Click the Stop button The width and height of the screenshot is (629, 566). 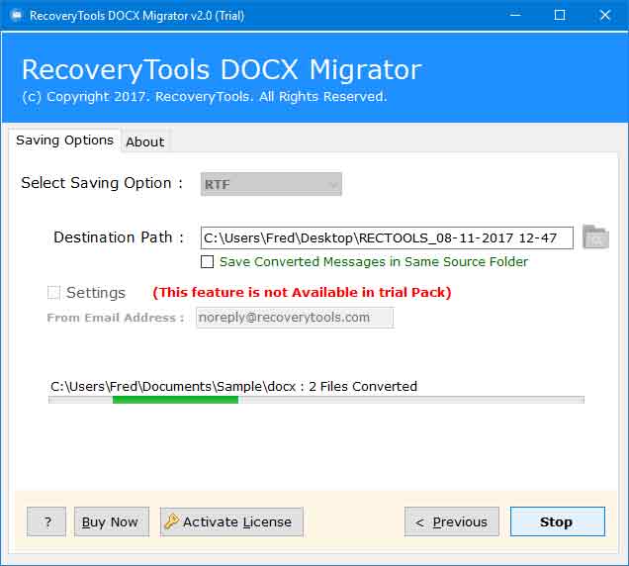click(x=557, y=521)
